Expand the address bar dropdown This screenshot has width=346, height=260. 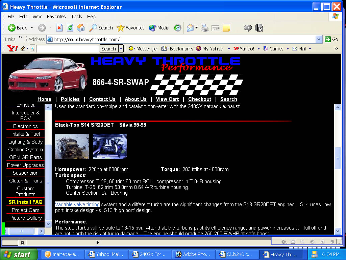coord(318,39)
